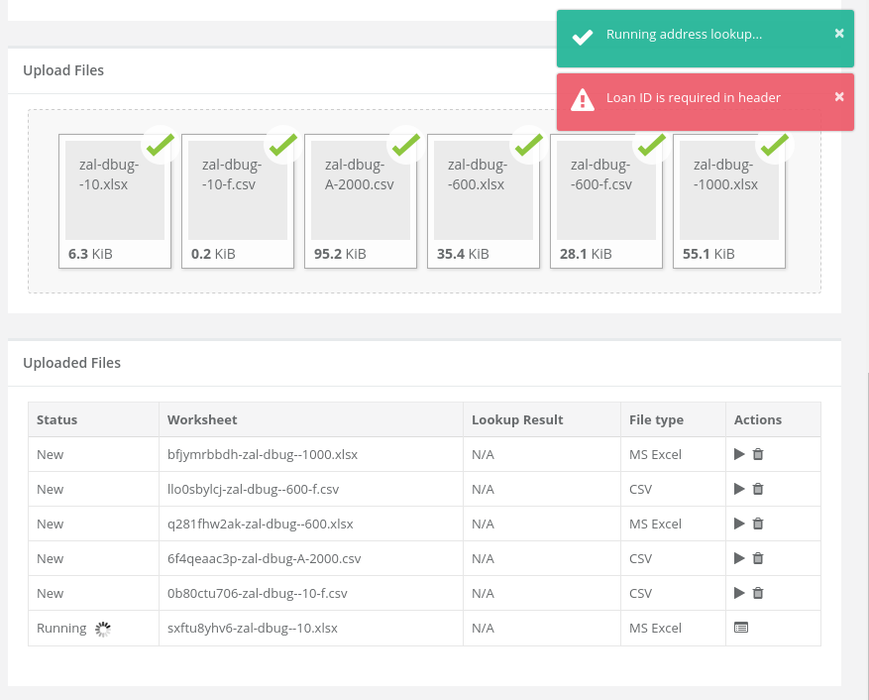
Task: Click the warning icon in the error alert
Action: coord(583,100)
